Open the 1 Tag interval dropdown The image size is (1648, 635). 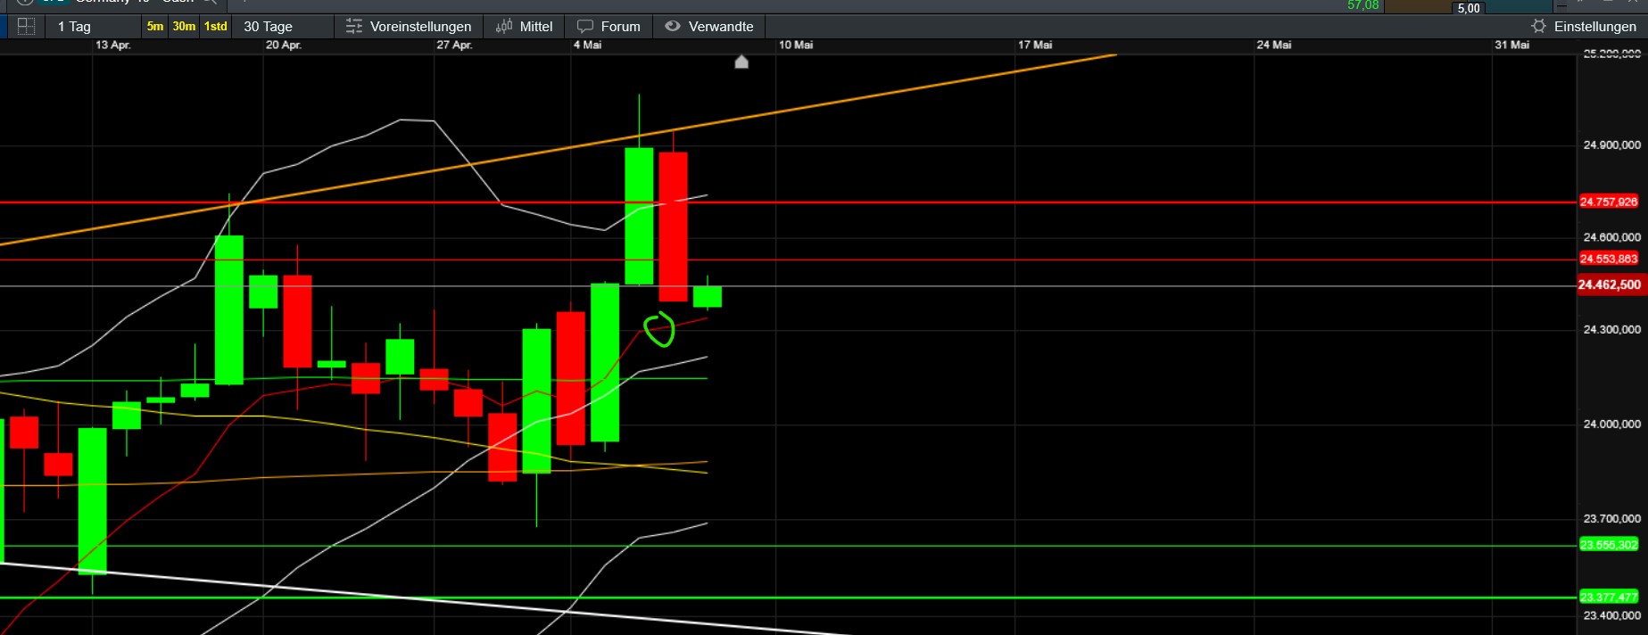(x=74, y=27)
